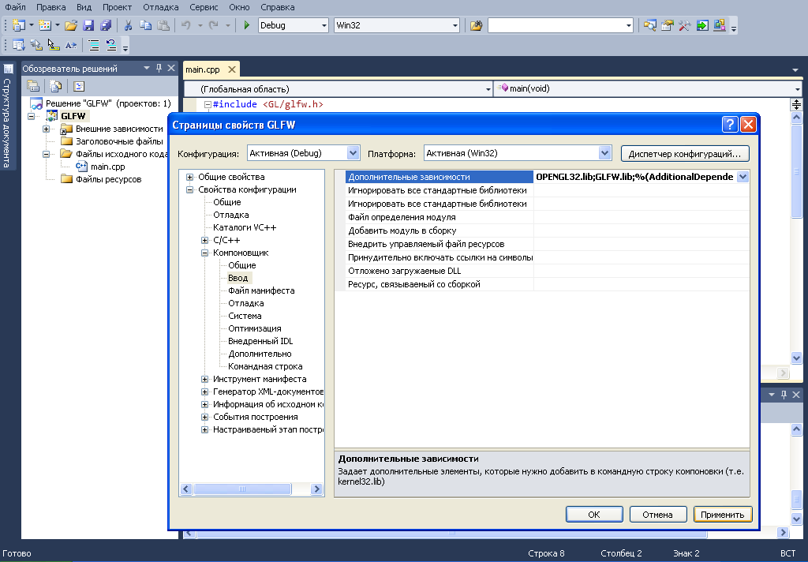Click the Properties icon in Solution Explorer toolbar

click(x=33, y=86)
